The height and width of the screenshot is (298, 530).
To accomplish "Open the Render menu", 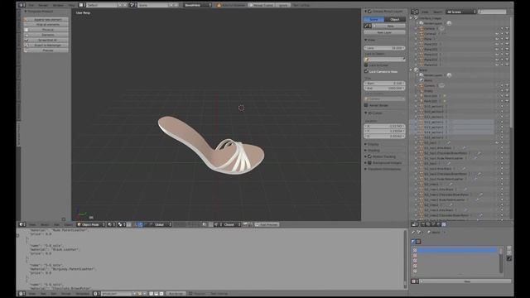I will click(43, 6).
